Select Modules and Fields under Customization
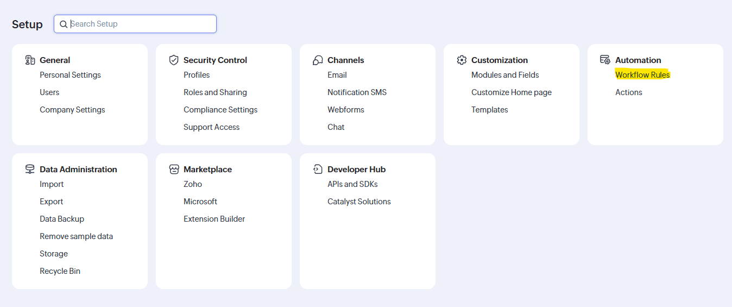Viewport: 732px width, 307px height. (505, 75)
